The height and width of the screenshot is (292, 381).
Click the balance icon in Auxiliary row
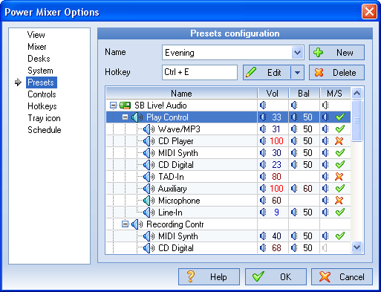[294, 189]
